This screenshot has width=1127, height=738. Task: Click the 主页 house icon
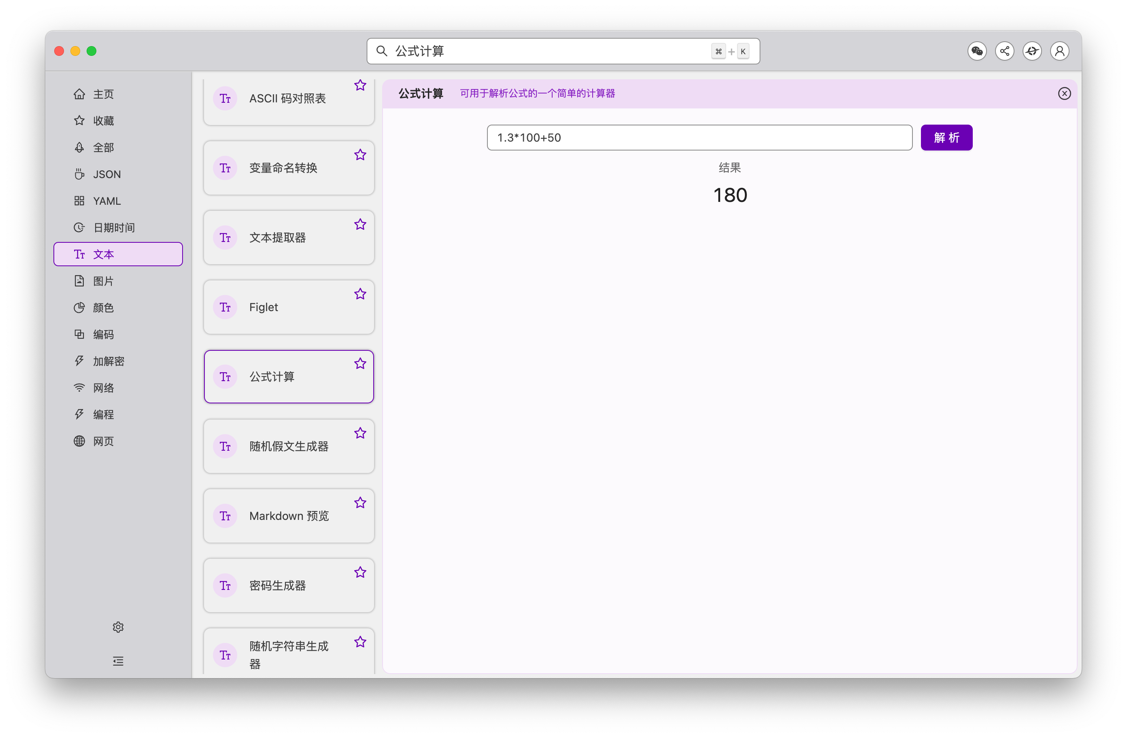[79, 94]
